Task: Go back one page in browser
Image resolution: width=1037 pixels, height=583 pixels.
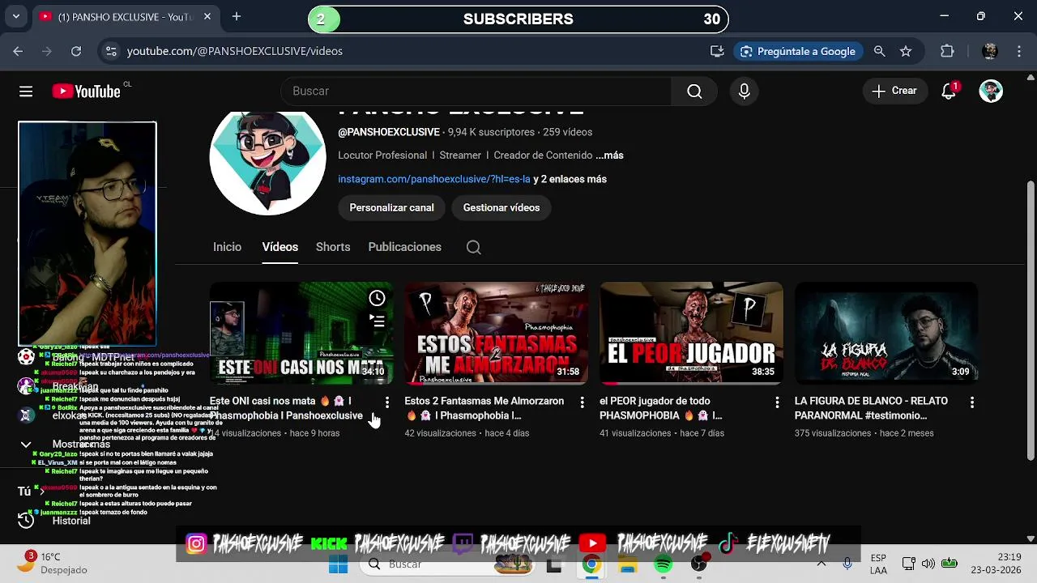Action: point(18,51)
